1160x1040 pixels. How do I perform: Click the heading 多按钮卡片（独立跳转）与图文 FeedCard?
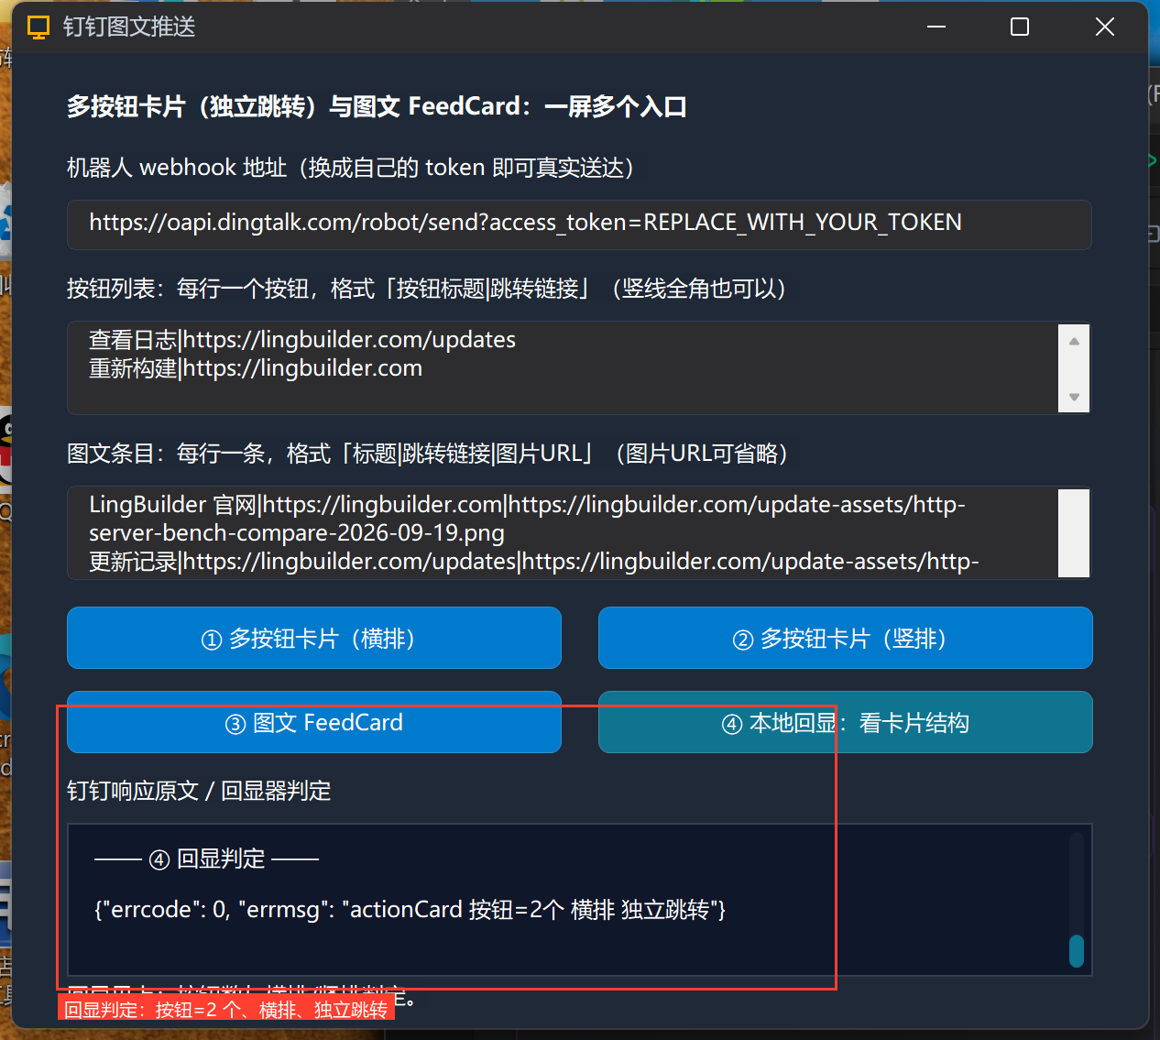377,106
